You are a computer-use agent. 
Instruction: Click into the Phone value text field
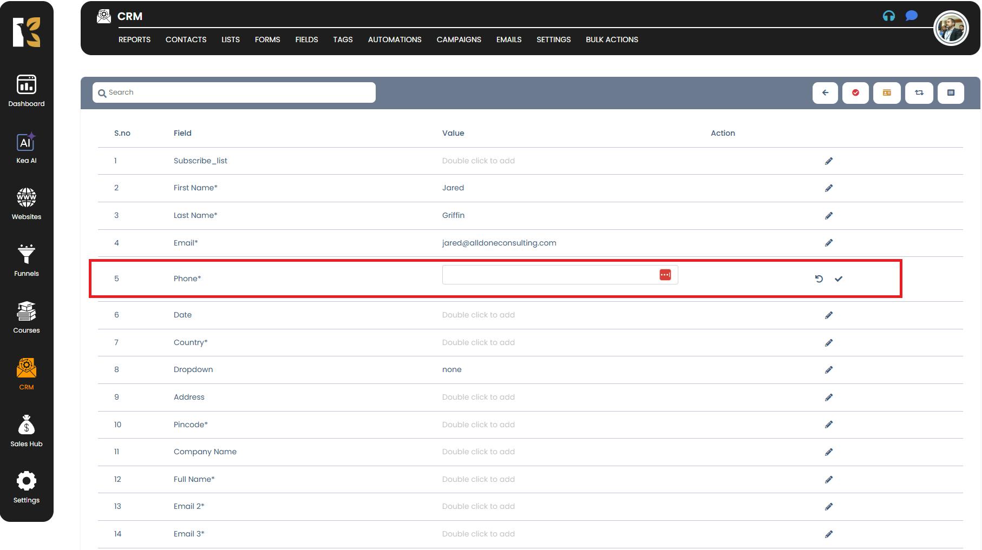[548, 275]
